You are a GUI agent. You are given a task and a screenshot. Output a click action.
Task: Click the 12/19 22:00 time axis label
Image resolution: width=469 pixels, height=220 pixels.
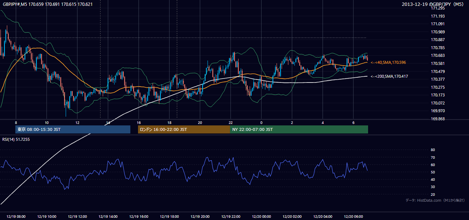tap(230, 217)
